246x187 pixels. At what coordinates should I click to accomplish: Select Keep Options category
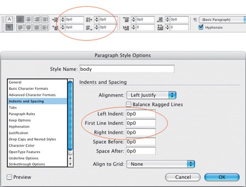20,120
